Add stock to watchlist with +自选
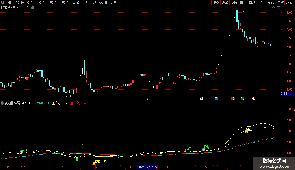 [x=280, y=2]
